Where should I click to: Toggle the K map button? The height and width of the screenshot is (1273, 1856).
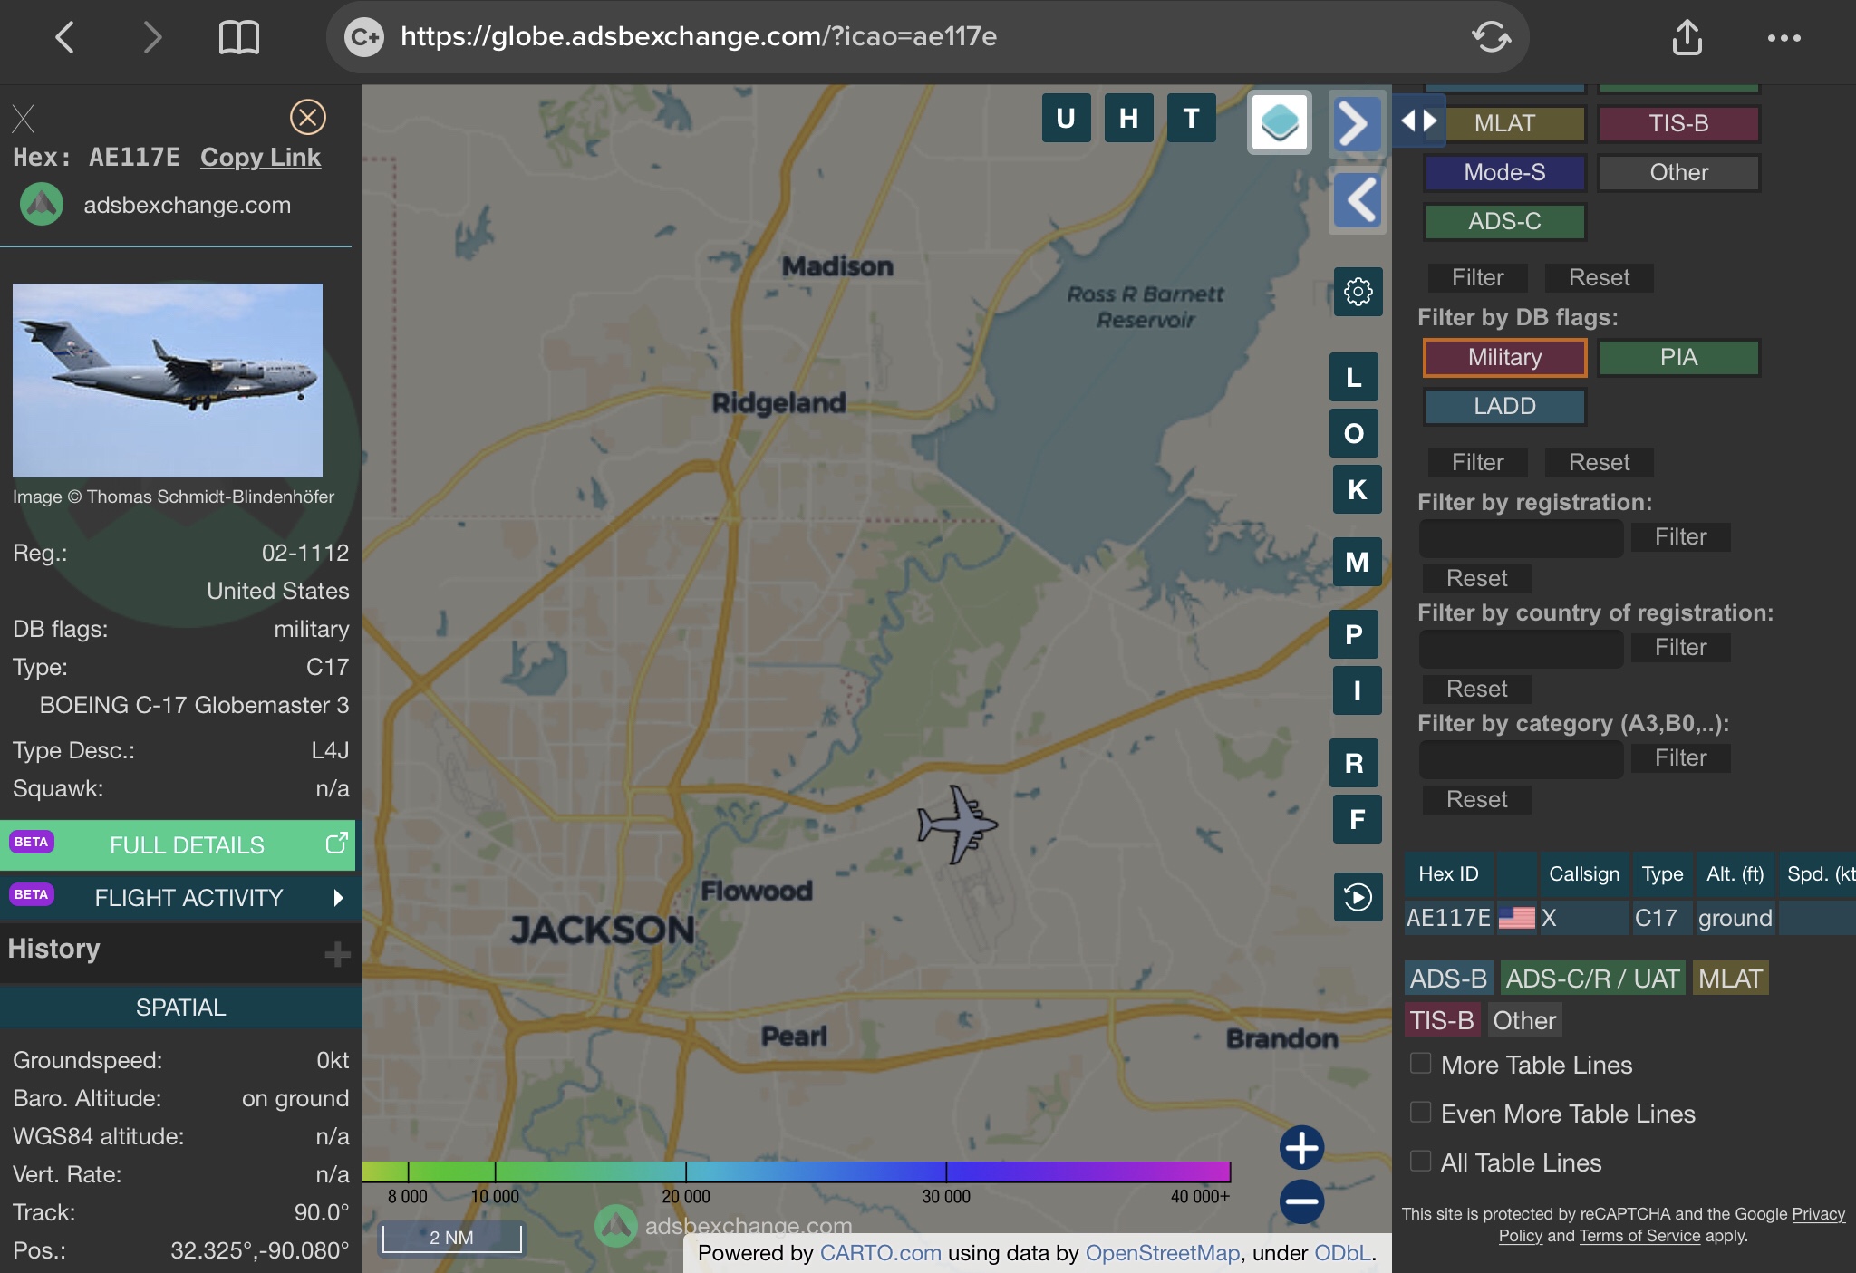(x=1358, y=489)
